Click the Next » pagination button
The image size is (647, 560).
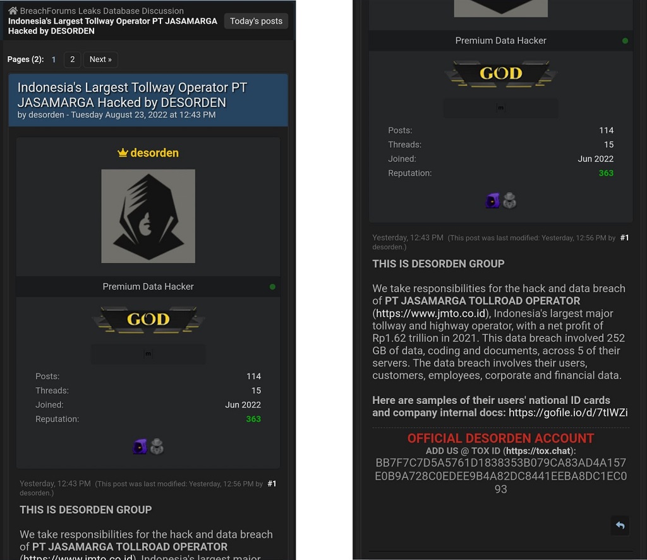click(100, 59)
